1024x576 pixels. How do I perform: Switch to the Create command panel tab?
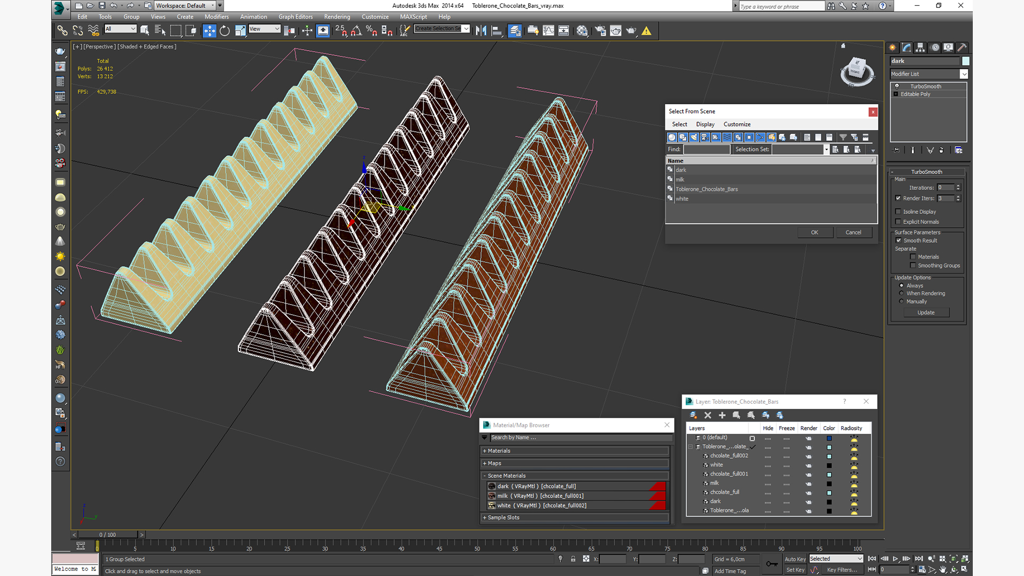click(893, 47)
